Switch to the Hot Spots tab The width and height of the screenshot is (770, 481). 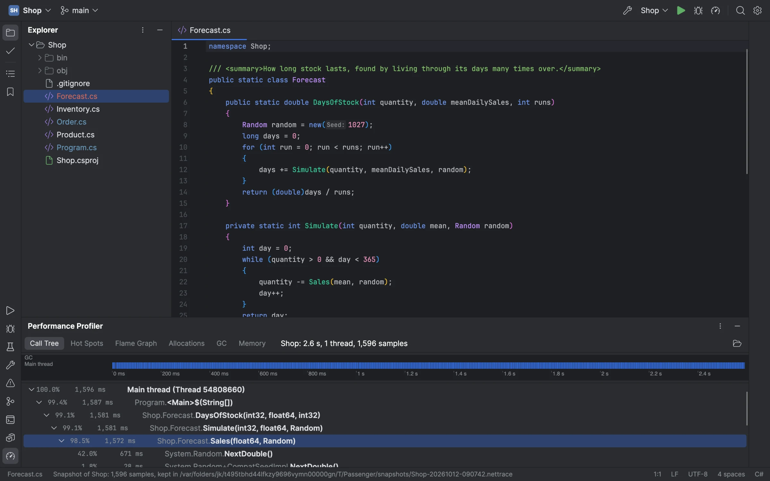point(87,343)
